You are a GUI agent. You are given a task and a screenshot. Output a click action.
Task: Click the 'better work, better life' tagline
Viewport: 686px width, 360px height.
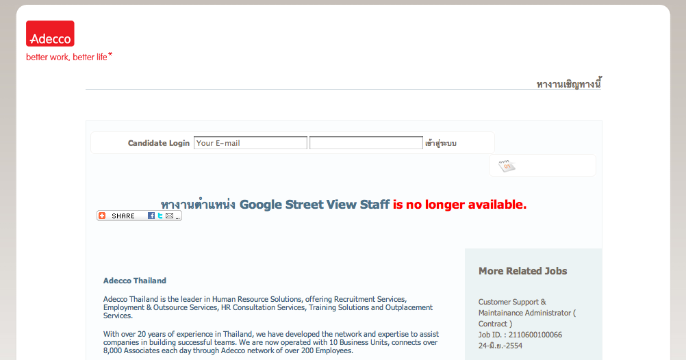(69, 57)
